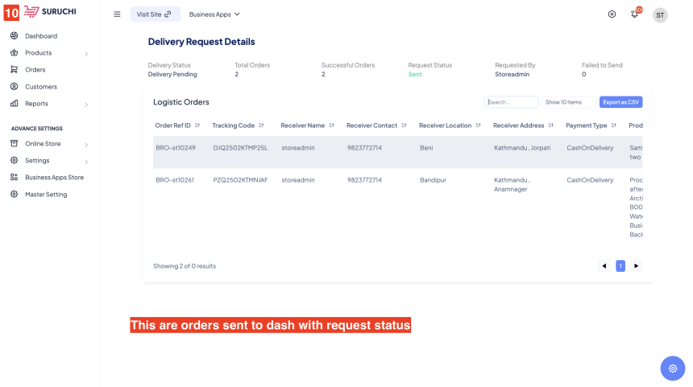This screenshot has width=693, height=387.
Task: Open the Show 10 Items dropdown
Action: point(568,102)
